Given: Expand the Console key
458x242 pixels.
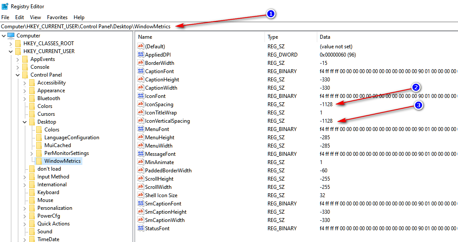Looking at the screenshot, I should pyautogui.click(x=18, y=67).
